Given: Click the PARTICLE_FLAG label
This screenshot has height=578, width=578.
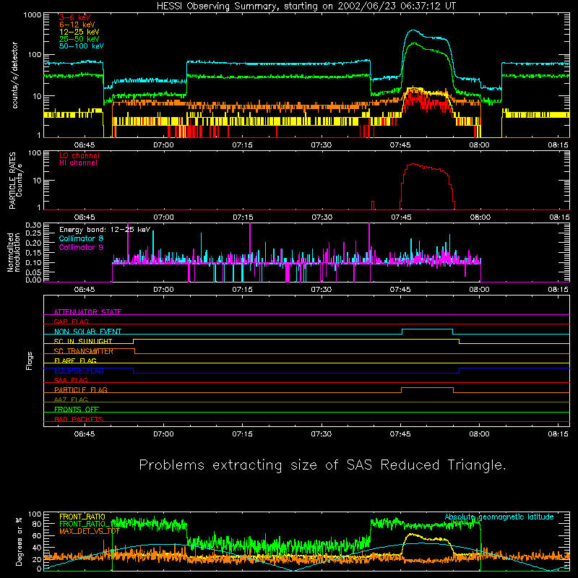Looking at the screenshot, I should tap(81, 389).
